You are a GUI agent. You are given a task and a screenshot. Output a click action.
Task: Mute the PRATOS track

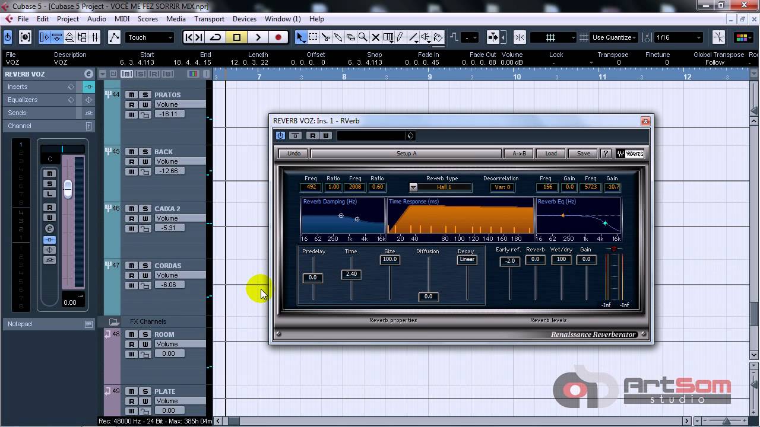[x=131, y=95]
